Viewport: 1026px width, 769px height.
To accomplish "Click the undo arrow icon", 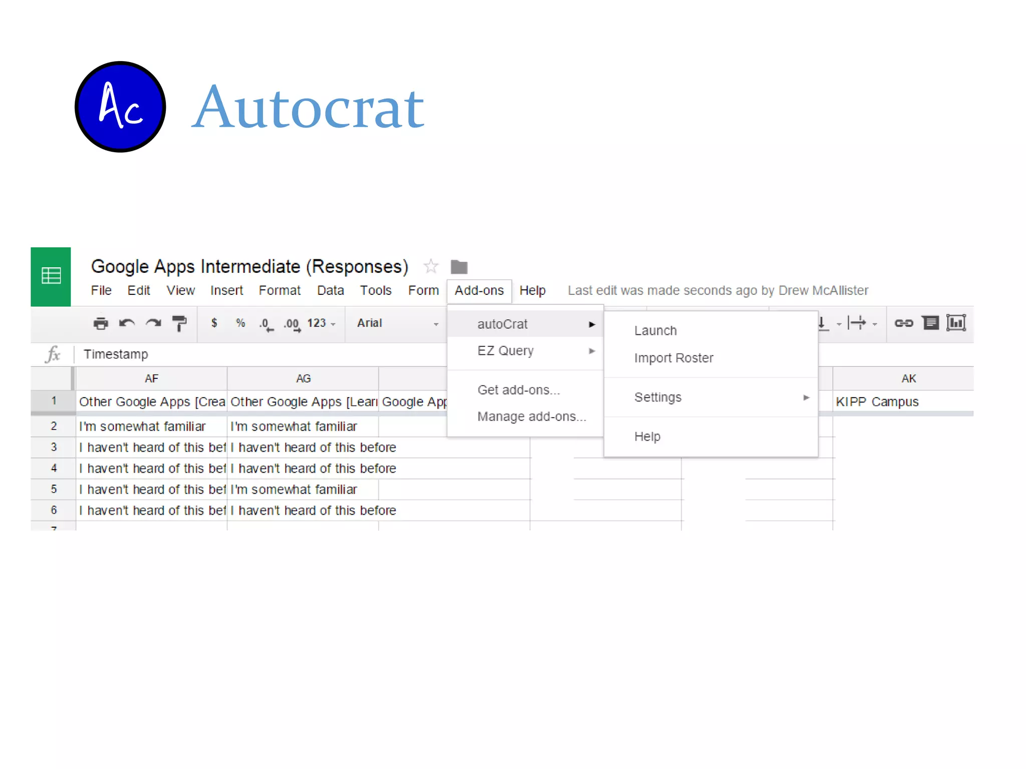I will 127,323.
